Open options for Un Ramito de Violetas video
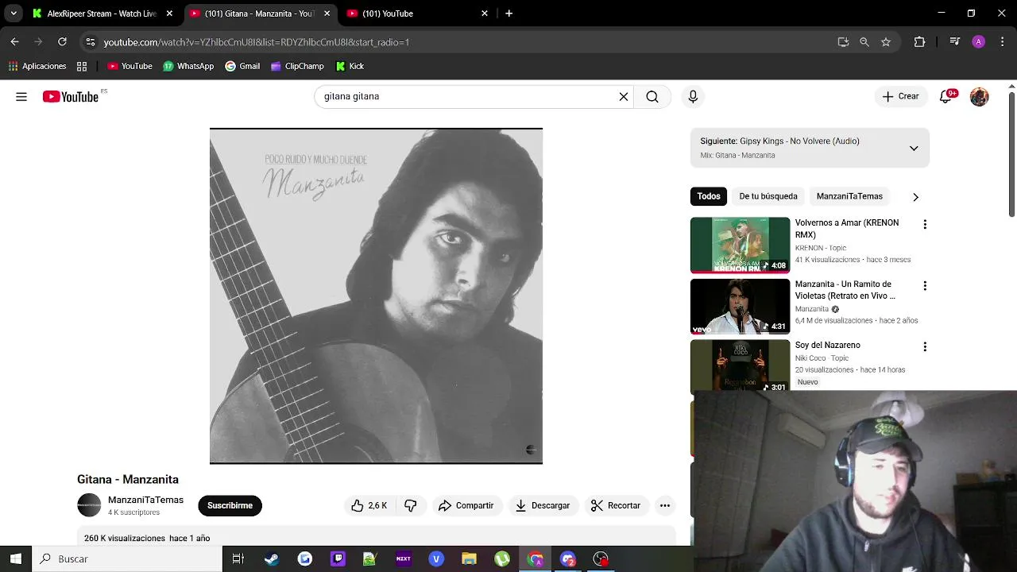This screenshot has height=572, width=1017. [925, 286]
